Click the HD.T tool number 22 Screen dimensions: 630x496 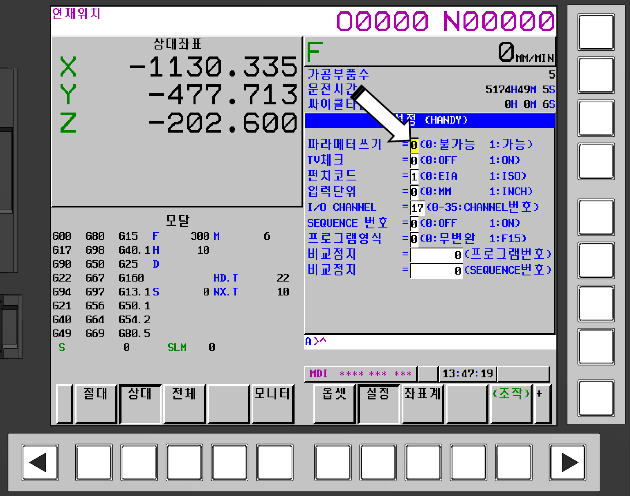[283, 278]
